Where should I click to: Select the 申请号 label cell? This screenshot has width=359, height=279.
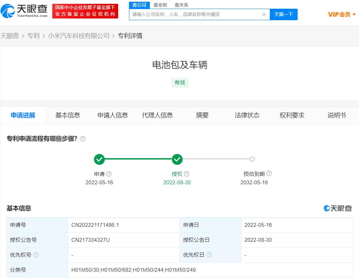(38, 225)
